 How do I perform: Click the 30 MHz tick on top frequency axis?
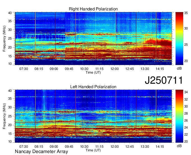tap(10, 30)
